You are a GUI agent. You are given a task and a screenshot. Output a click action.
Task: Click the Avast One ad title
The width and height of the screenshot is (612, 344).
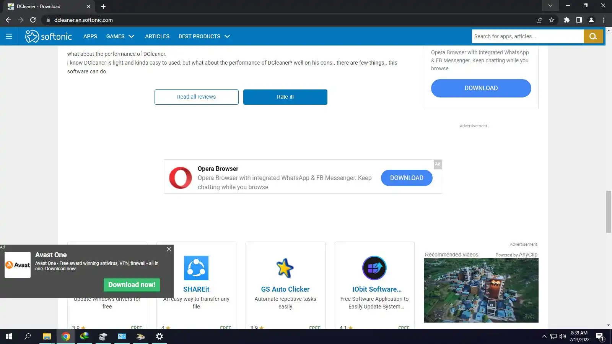click(x=51, y=255)
